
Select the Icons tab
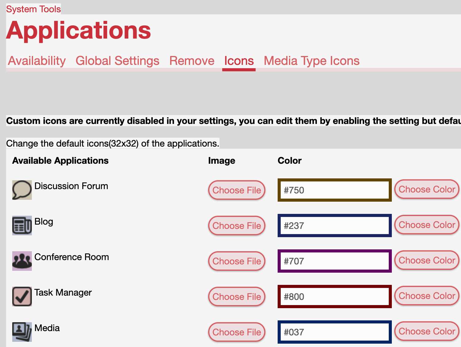coord(239,61)
